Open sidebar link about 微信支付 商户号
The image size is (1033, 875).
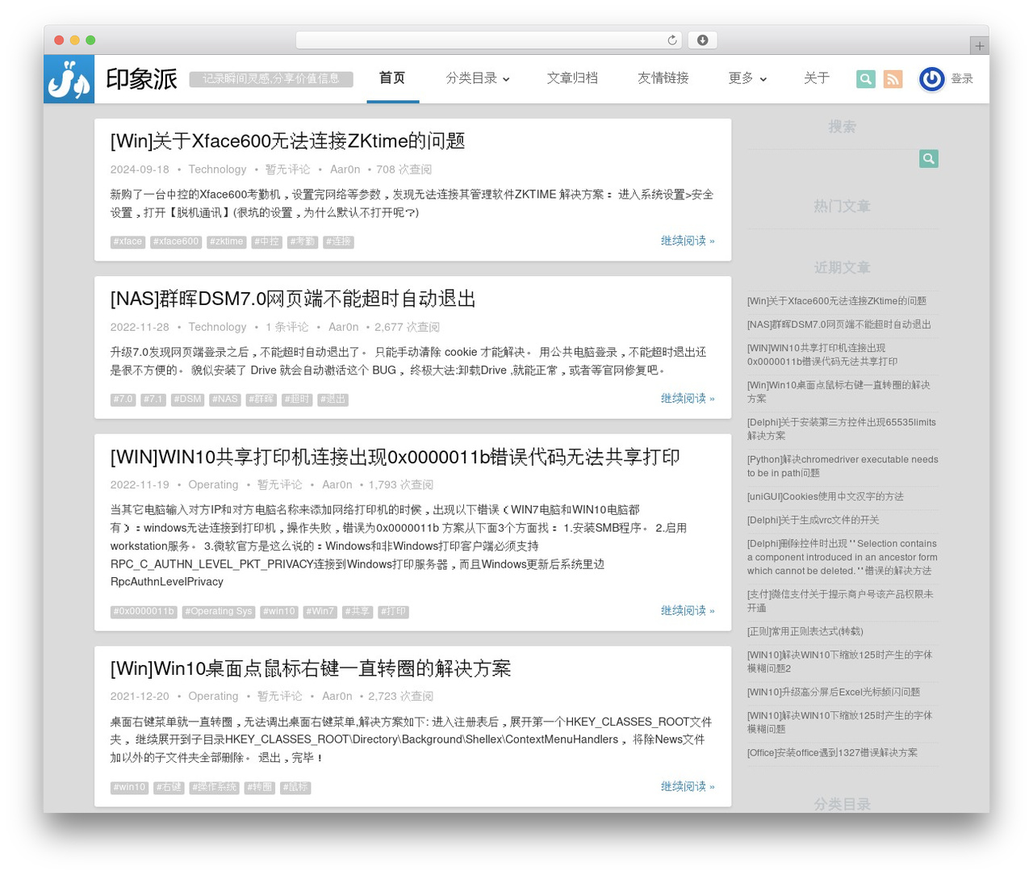[840, 601]
